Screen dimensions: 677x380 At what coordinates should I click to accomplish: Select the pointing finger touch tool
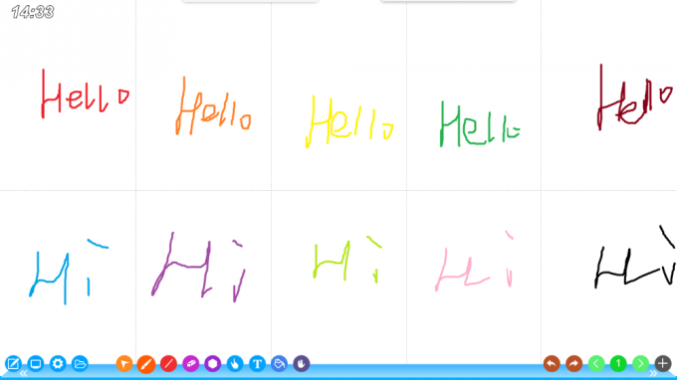tap(235, 364)
